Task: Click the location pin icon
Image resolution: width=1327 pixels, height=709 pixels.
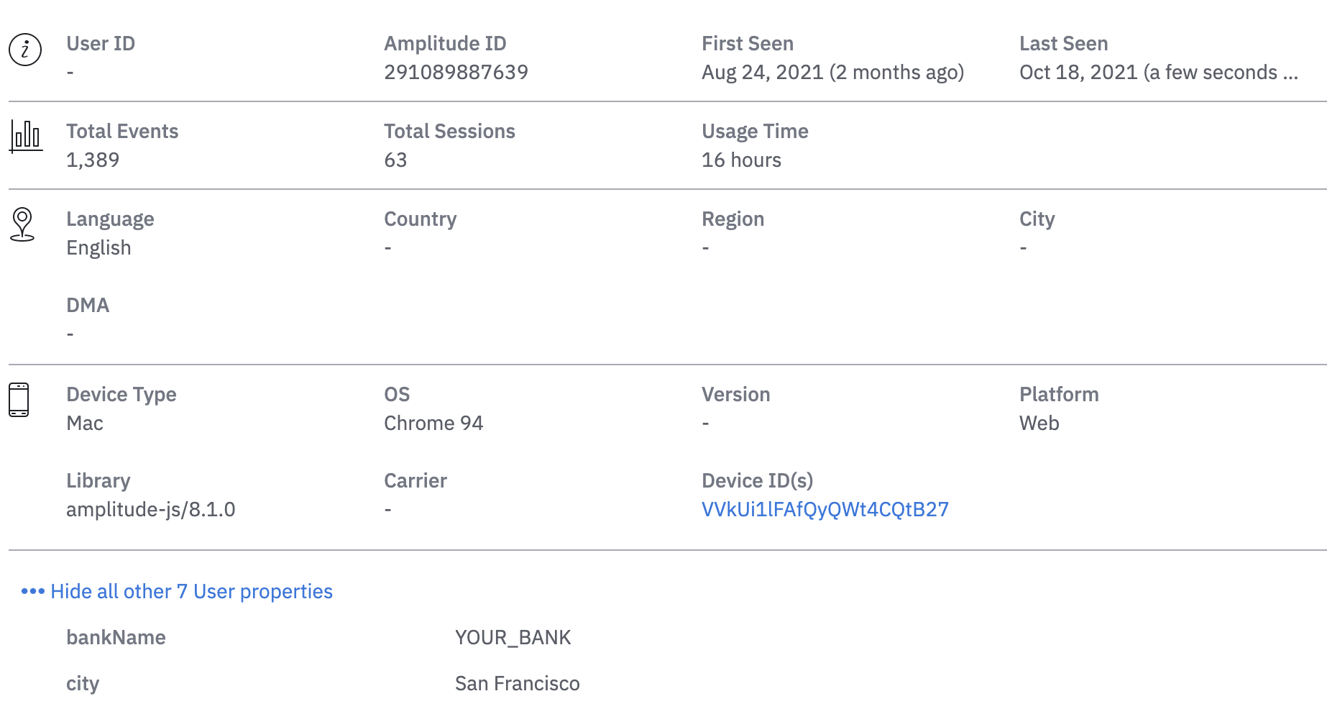Action: 22,224
